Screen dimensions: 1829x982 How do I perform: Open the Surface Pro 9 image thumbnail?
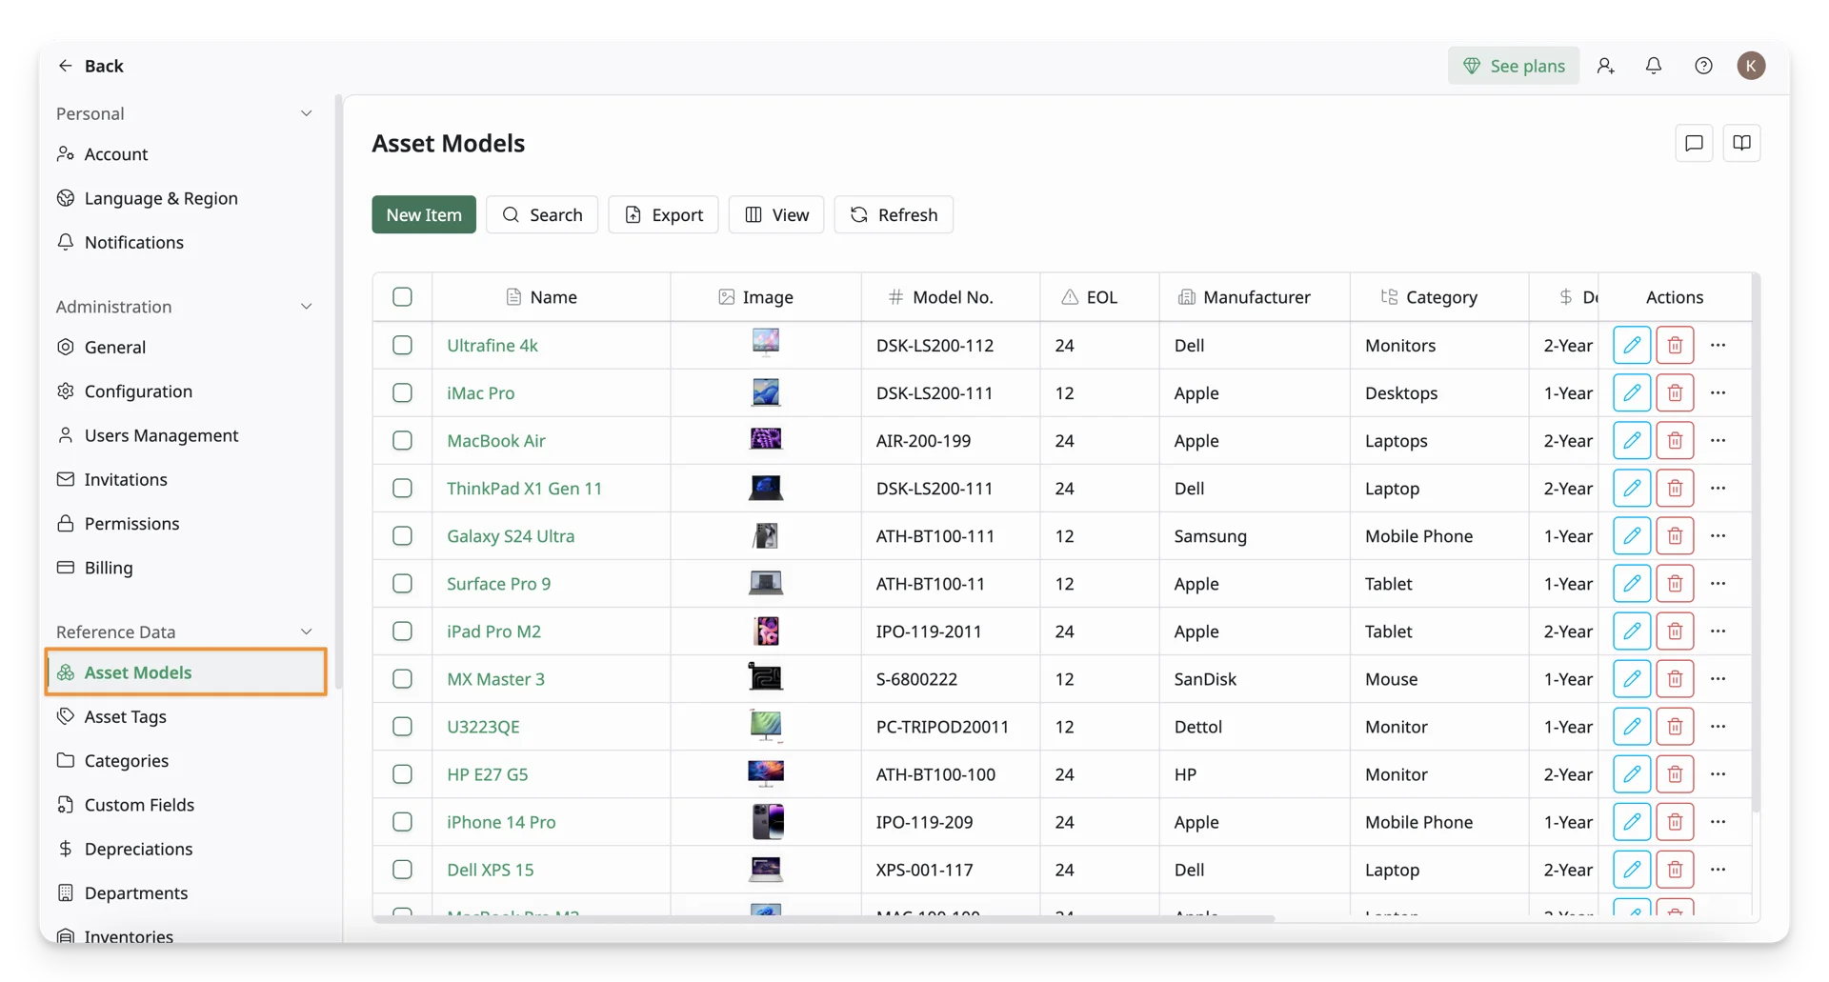pos(766,583)
